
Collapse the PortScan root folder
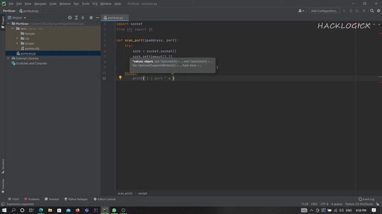click(x=8, y=24)
